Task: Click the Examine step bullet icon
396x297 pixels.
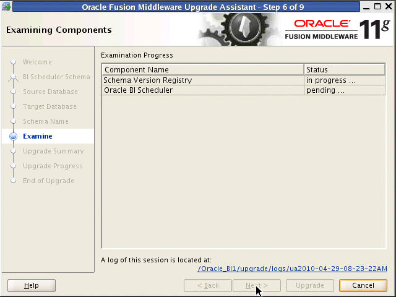Action: (x=14, y=136)
